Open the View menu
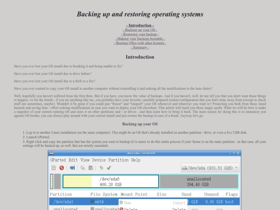Screen dimensions: 280x210 (85, 160)
